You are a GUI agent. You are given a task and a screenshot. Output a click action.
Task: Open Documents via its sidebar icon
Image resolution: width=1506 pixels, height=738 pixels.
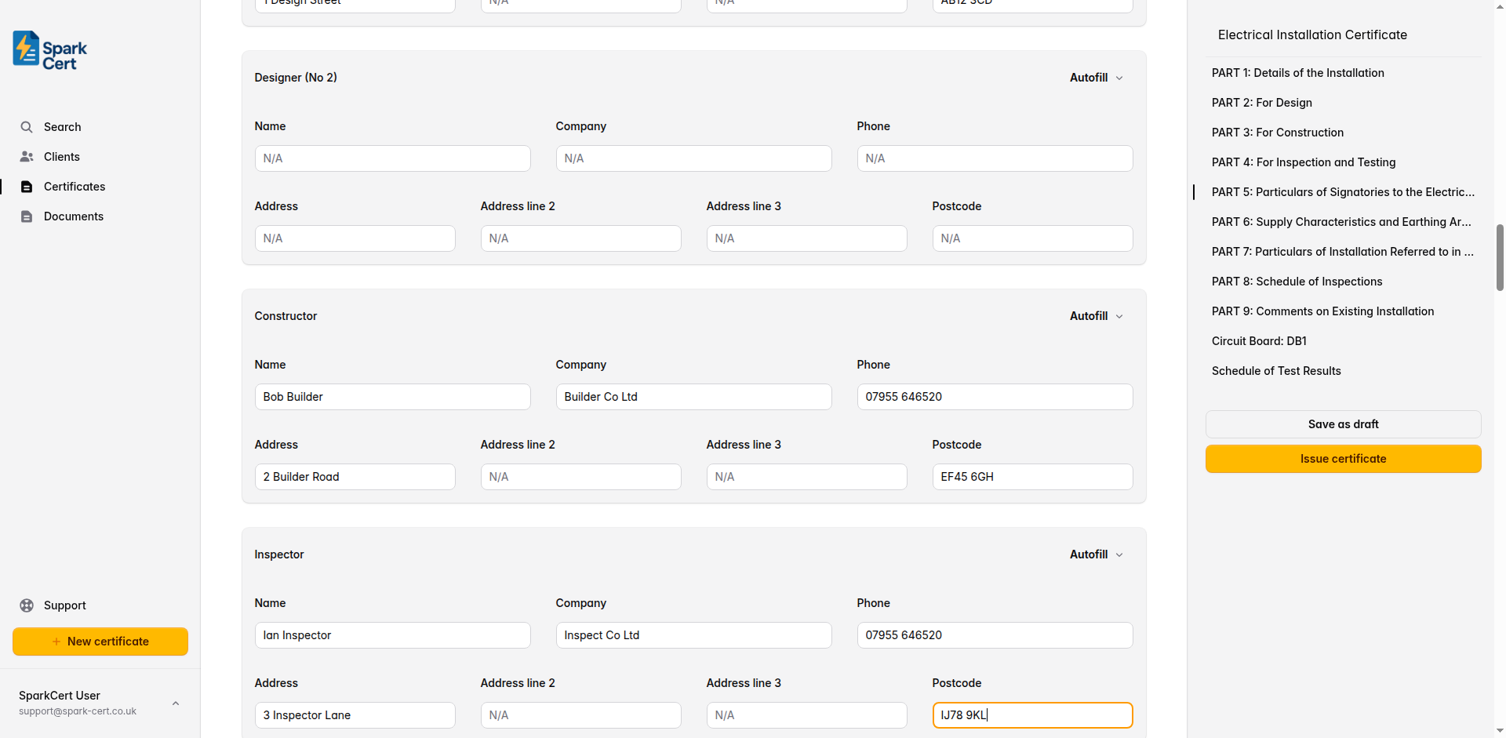27,216
